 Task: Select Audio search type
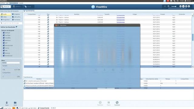coord(5,14)
